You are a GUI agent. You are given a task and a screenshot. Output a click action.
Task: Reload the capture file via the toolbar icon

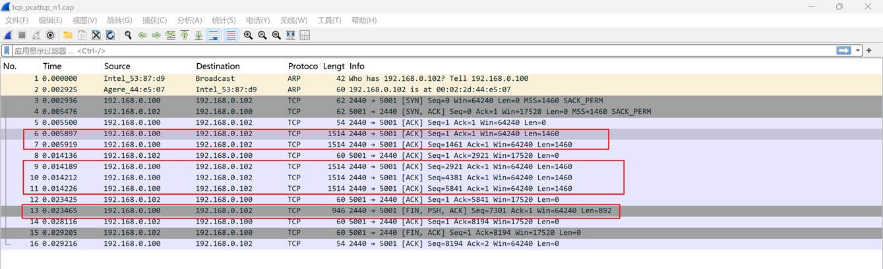[x=110, y=36]
